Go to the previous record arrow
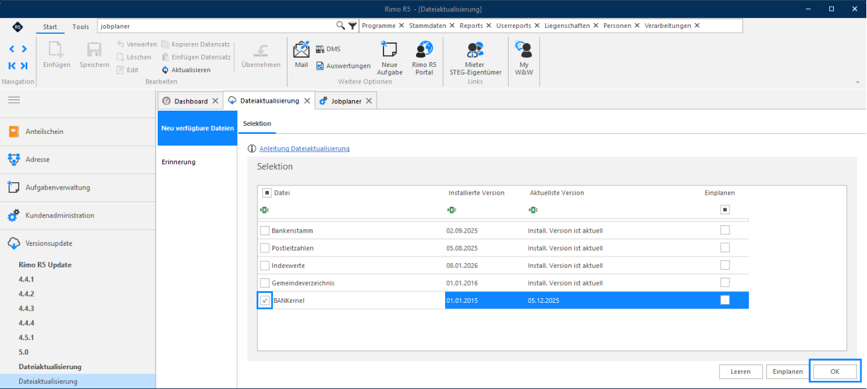Screen dimensions: 867x389 pos(12,49)
